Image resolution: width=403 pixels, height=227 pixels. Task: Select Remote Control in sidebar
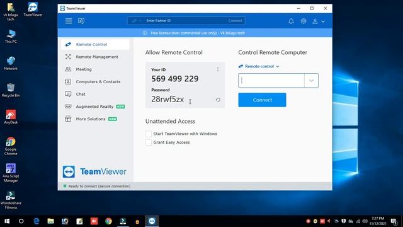pyautogui.click(x=95, y=44)
